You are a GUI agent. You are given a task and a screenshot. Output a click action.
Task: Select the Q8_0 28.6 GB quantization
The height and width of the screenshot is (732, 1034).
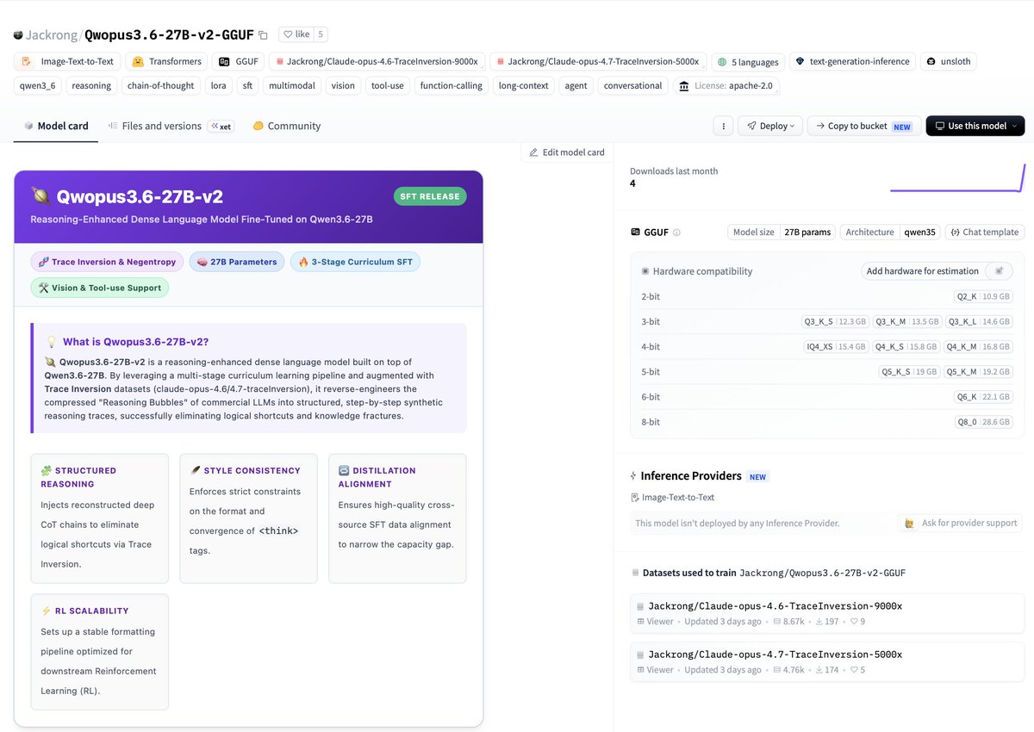point(983,422)
